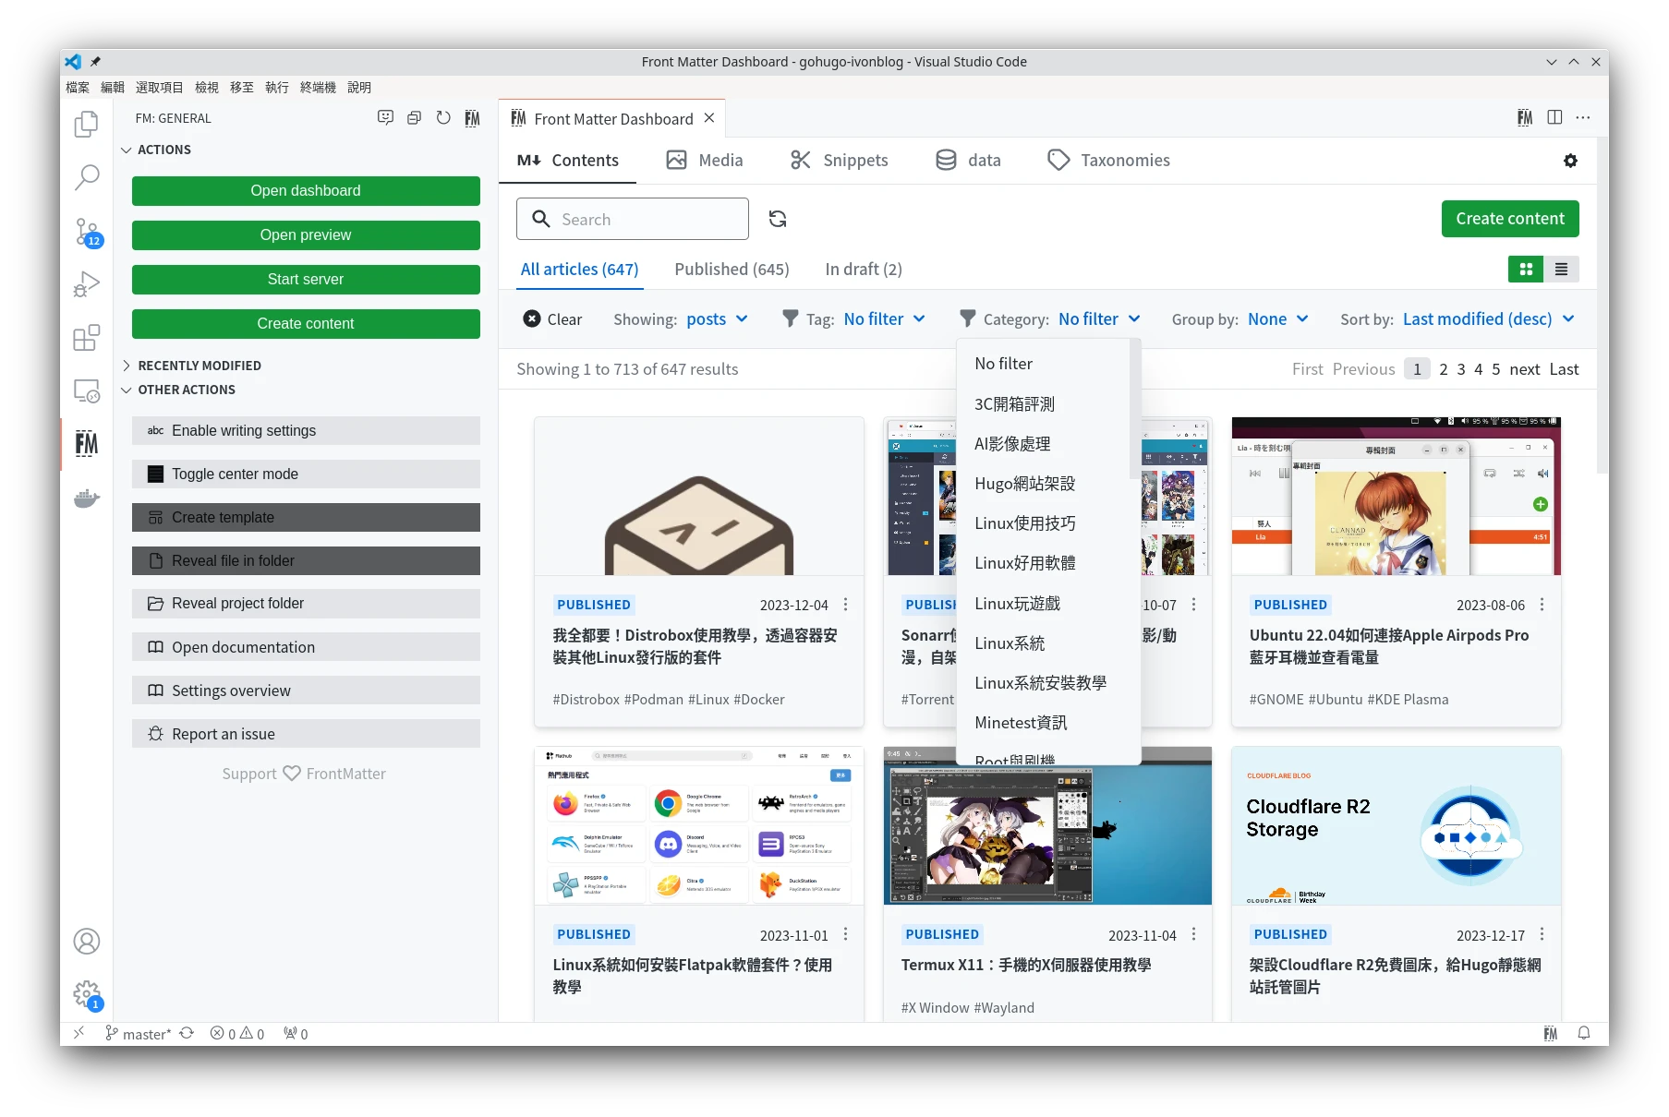Toggle center mode
The height and width of the screenshot is (1117, 1669).
[306, 474]
